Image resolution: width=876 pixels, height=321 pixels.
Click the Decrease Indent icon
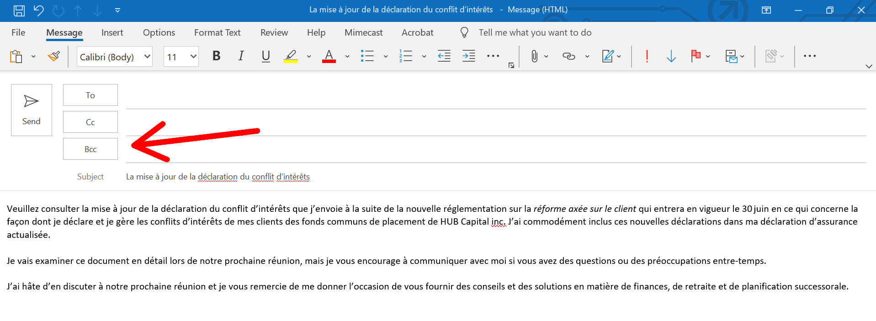point(444,56)
